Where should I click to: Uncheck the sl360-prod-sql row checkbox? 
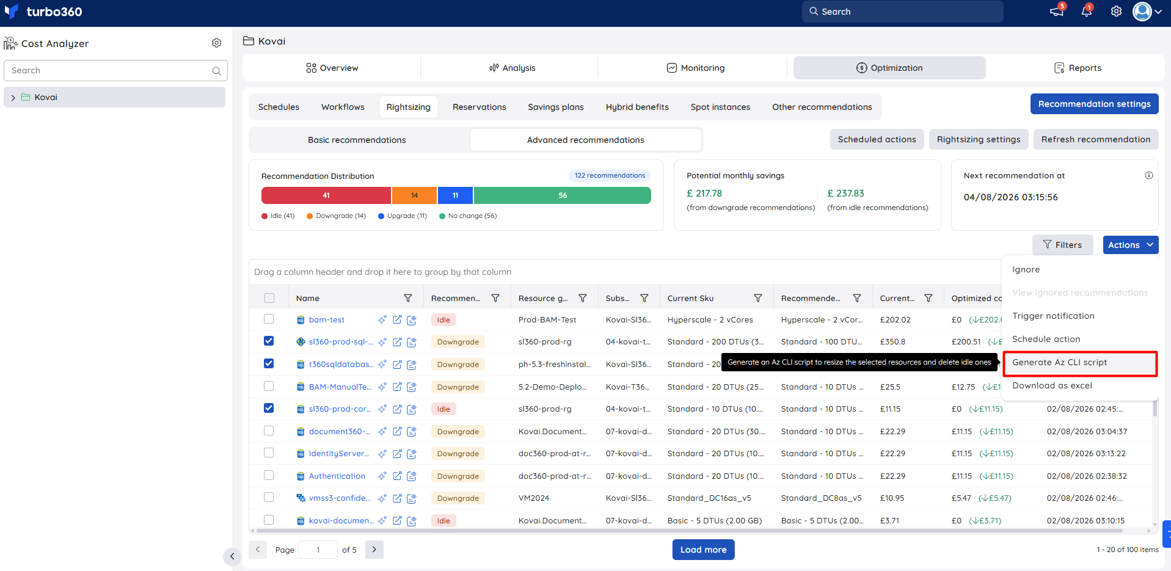pos(269,341)
